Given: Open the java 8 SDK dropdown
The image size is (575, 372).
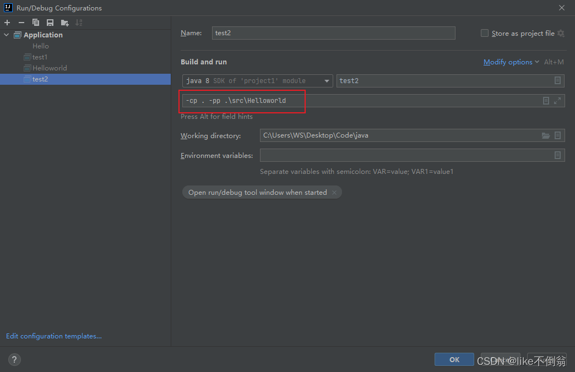Looking at the screenshot, I should pyautogui.click(x=257, y=81).
